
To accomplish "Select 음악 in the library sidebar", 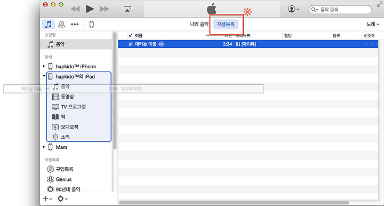I will [x=76, y=44].
